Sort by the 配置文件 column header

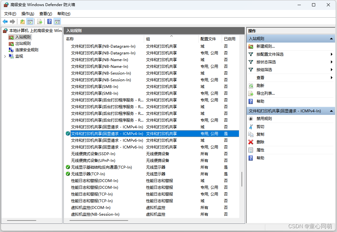[x=210, y=39]
